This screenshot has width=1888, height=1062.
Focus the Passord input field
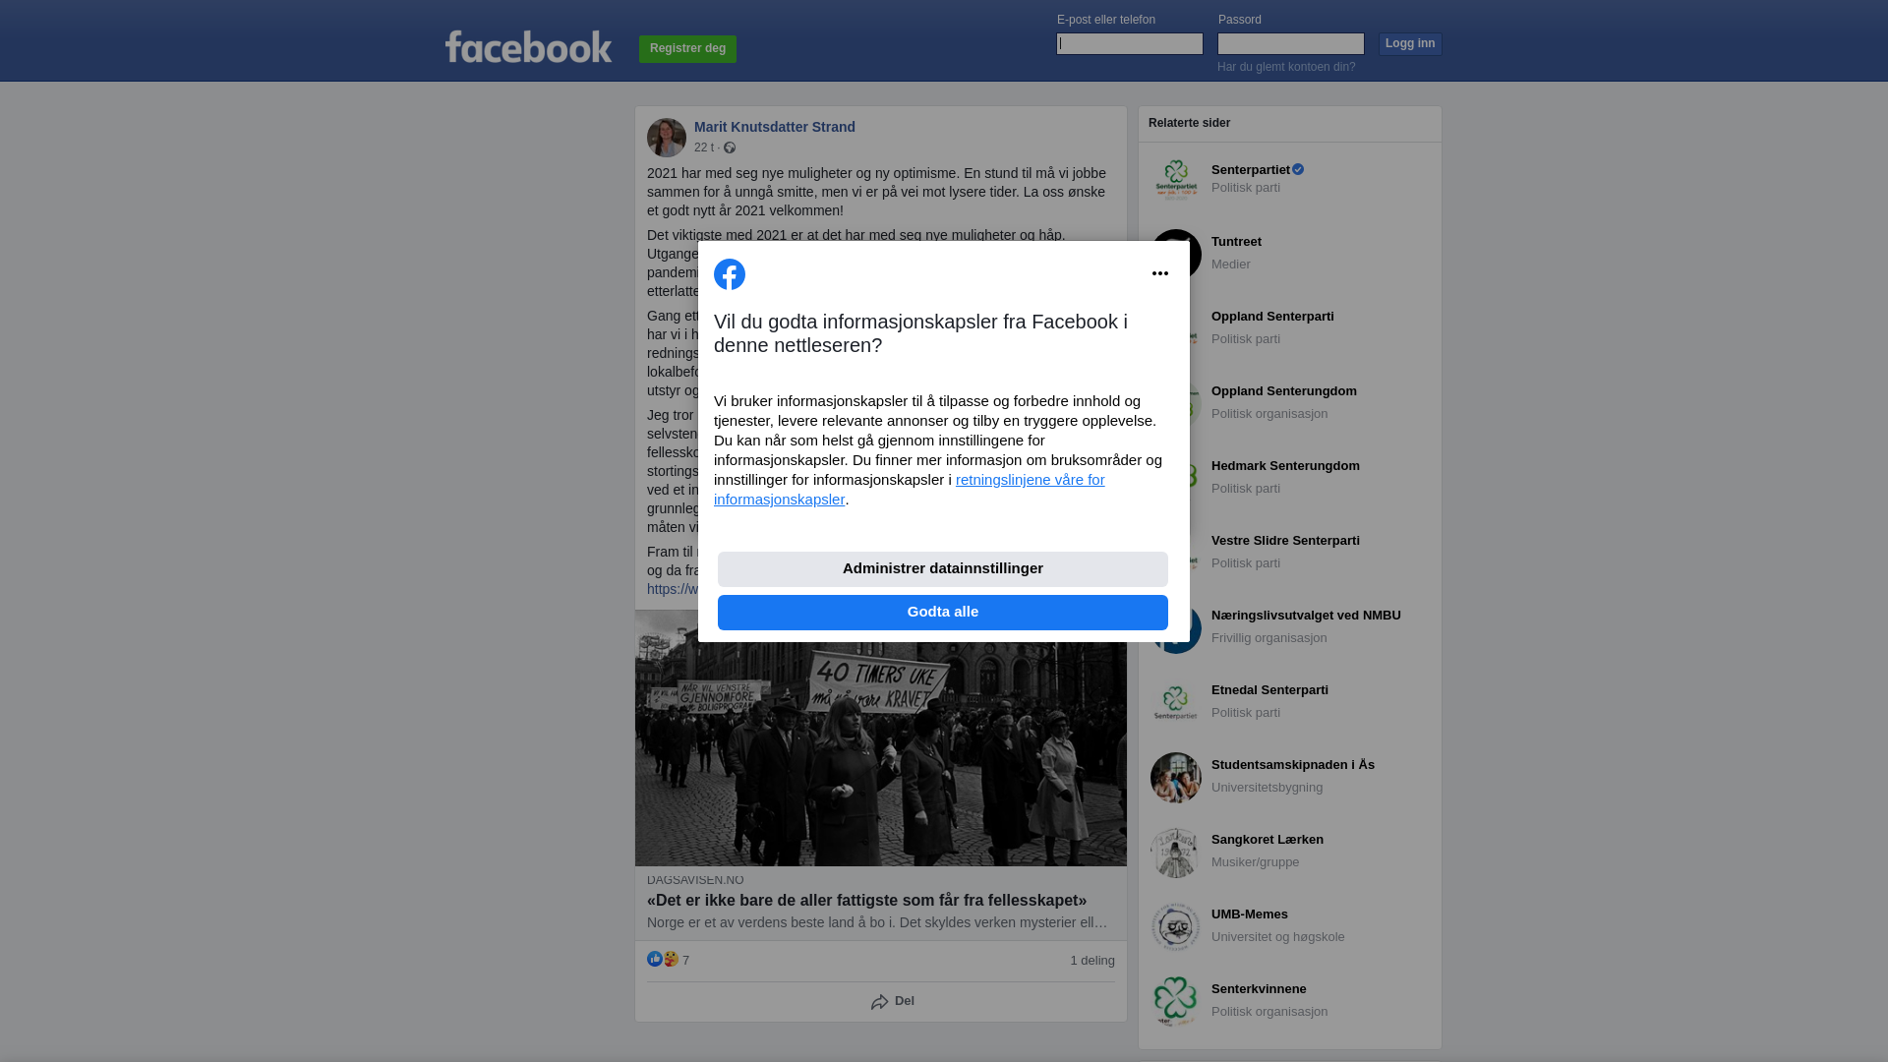pyautogui.click(x=1291, y=43)
